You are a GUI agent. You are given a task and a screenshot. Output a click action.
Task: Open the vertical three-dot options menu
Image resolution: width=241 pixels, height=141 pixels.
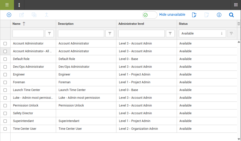point(19,5)
